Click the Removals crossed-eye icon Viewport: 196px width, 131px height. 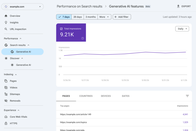pyautogui.click(x=6, y=101)
